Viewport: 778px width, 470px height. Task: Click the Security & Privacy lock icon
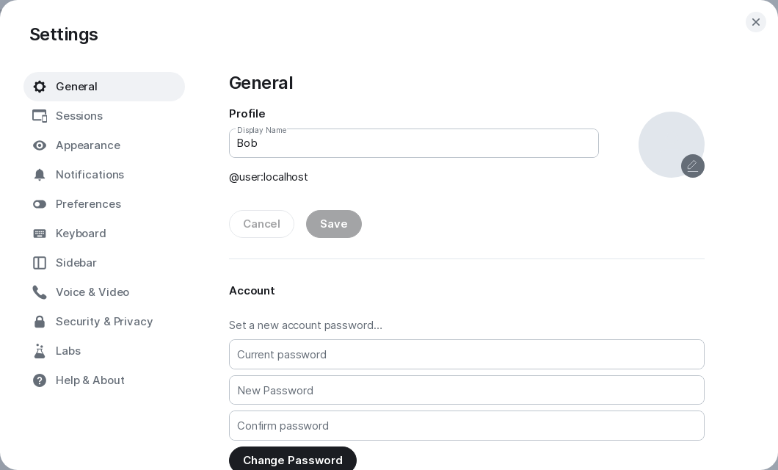coord(40,322)
